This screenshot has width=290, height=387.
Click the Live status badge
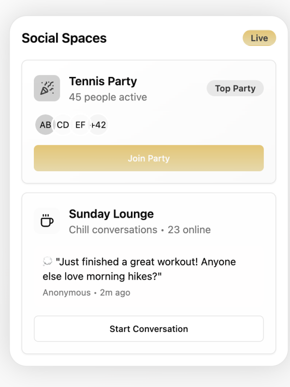[259, 38]
